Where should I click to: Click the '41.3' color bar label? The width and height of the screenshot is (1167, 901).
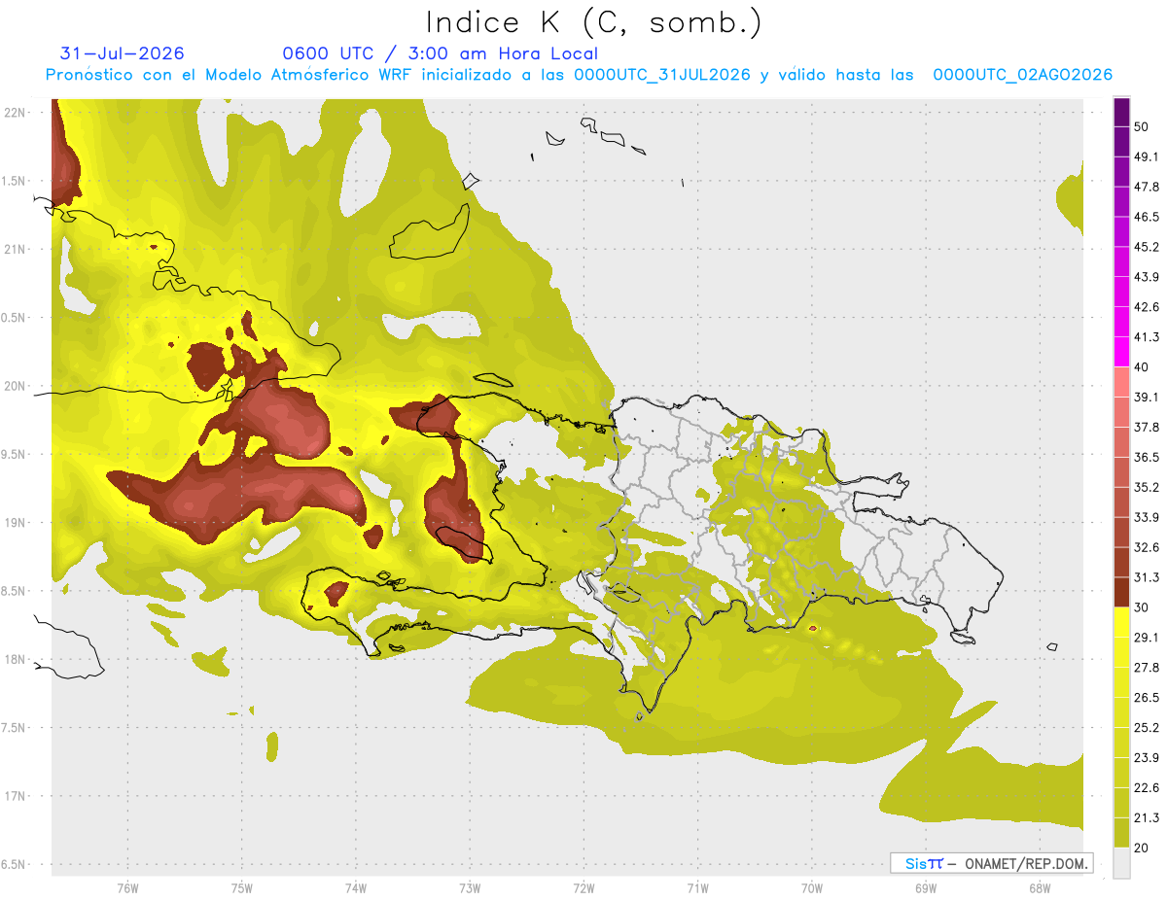pos(1147,337)
